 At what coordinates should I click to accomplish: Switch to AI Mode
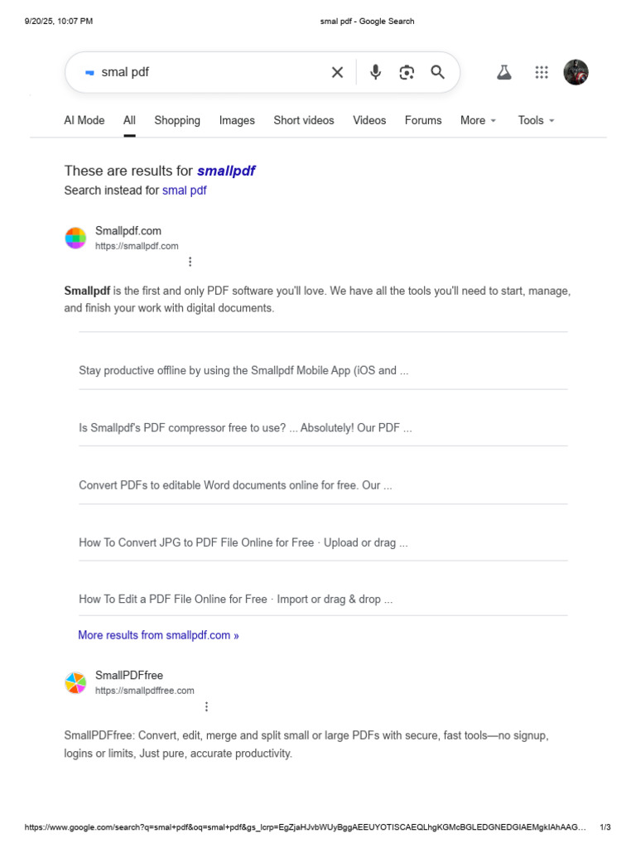click(x=84, y=120)
